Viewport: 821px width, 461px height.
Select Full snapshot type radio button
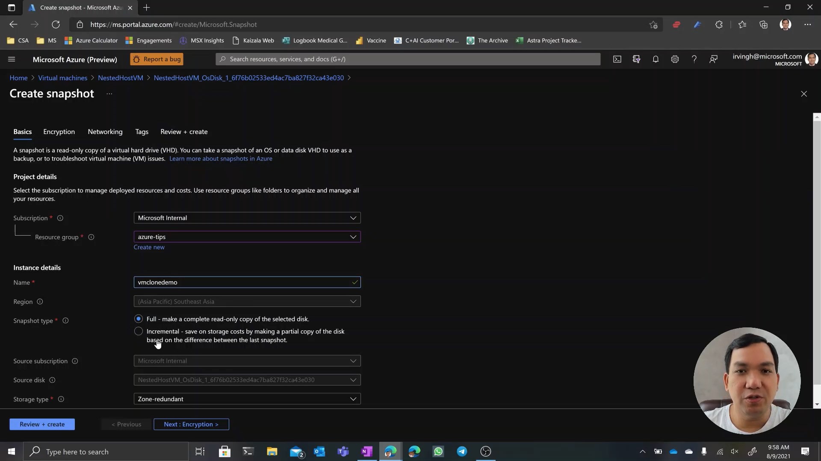tap(138, 319)
